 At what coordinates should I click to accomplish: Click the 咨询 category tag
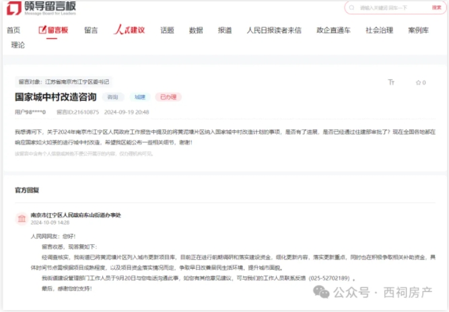coord(112,97)
